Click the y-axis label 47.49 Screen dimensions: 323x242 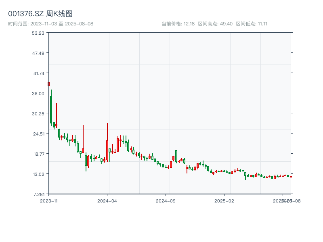tap(38, 53)
